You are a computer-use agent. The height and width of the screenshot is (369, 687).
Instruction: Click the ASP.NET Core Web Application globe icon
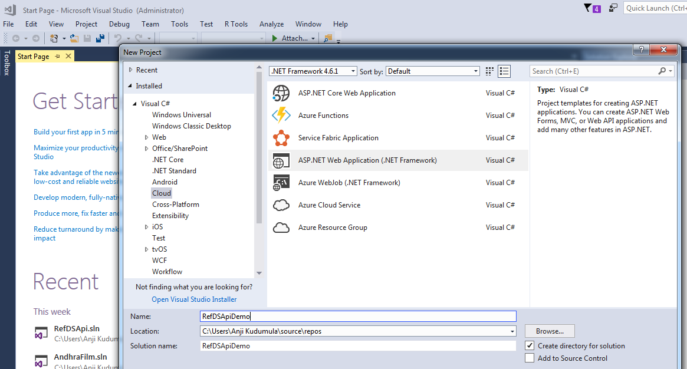[x=281, y=93]
